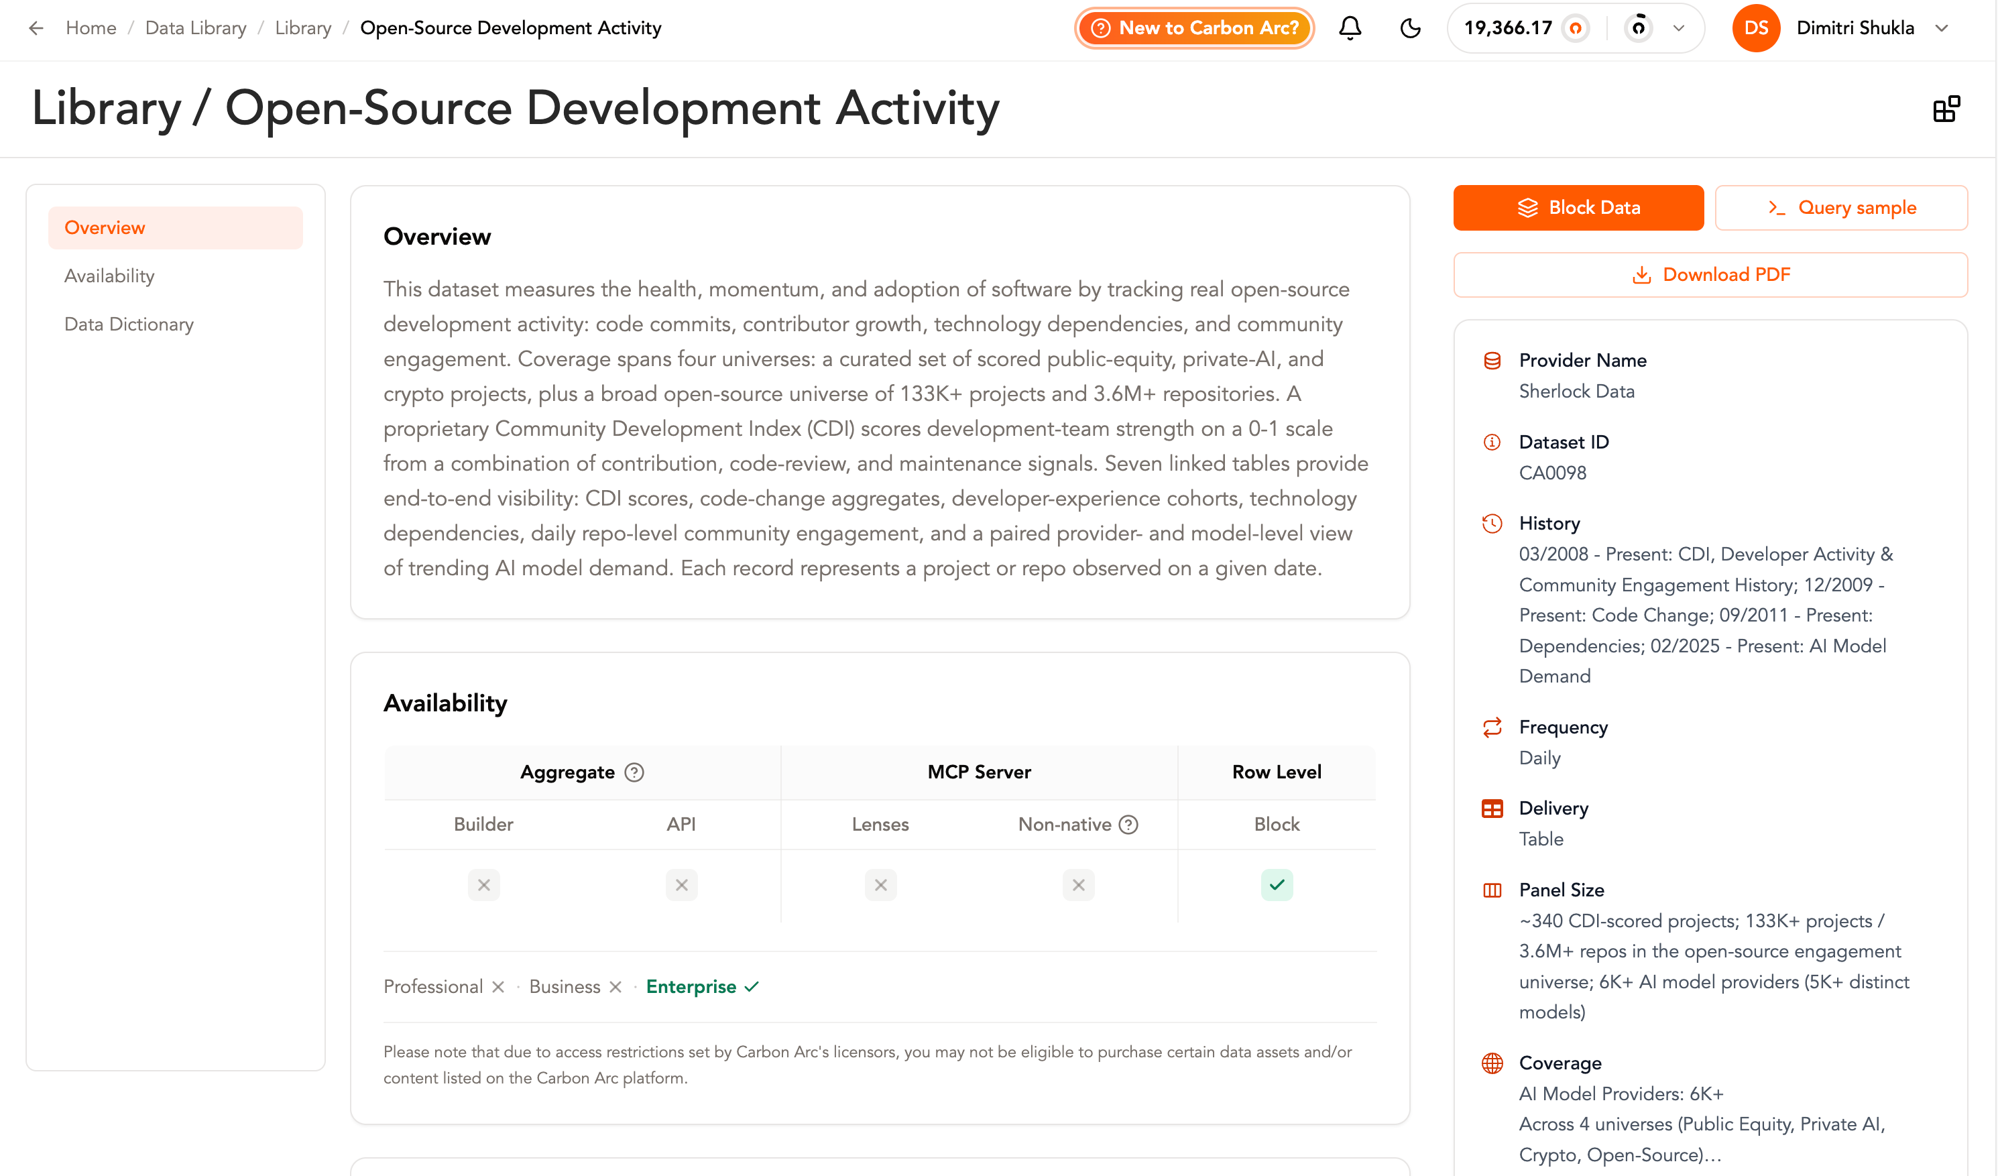
Task: Click the 19,366.17 credits balance
Action: click(x=1507, y=29)
